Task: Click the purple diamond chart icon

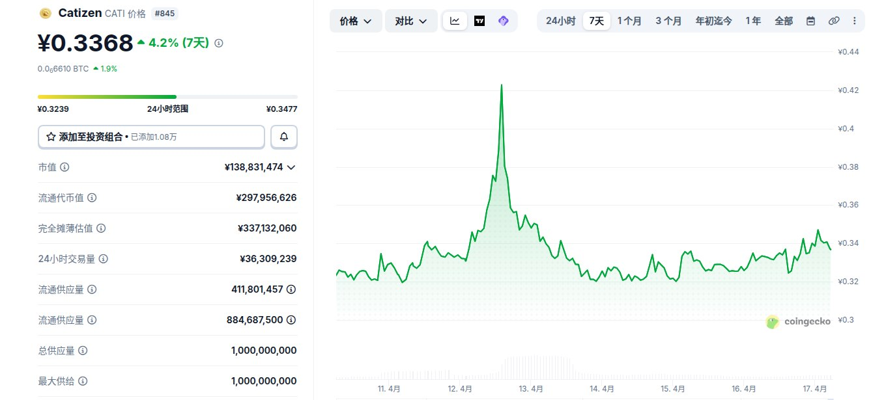Action: (503, 21)
